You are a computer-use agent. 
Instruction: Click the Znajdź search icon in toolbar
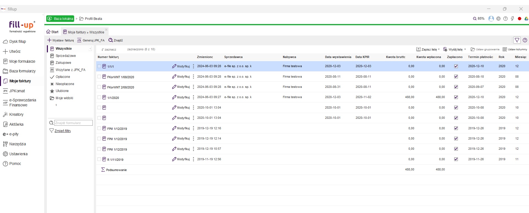click(111, 40)
